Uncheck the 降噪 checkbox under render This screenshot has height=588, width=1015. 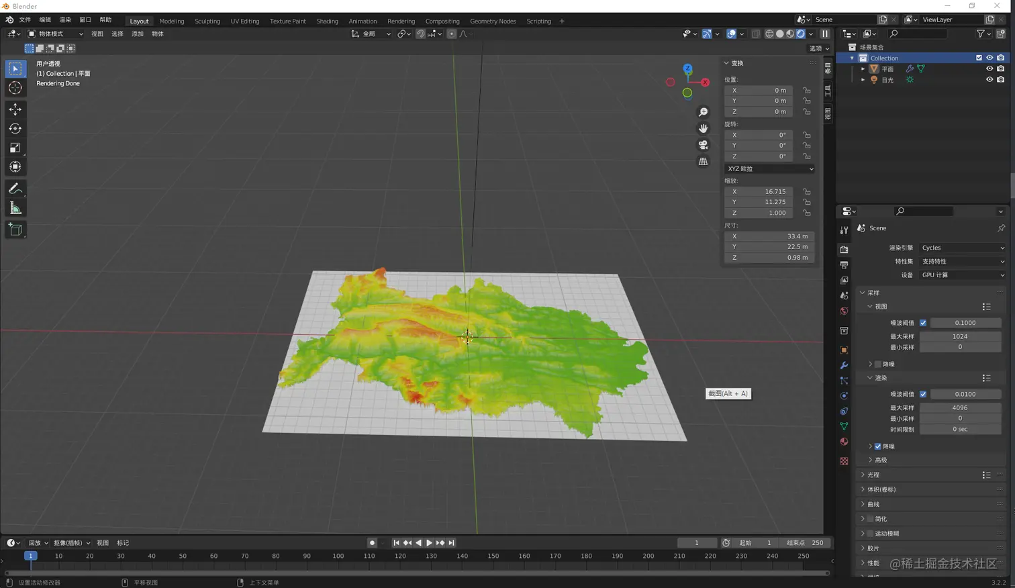878,446
